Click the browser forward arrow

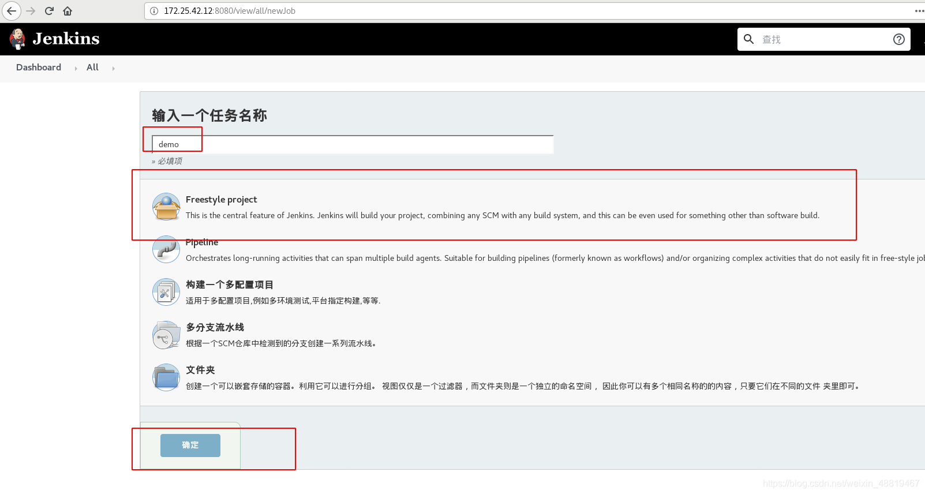click(31, 11)
